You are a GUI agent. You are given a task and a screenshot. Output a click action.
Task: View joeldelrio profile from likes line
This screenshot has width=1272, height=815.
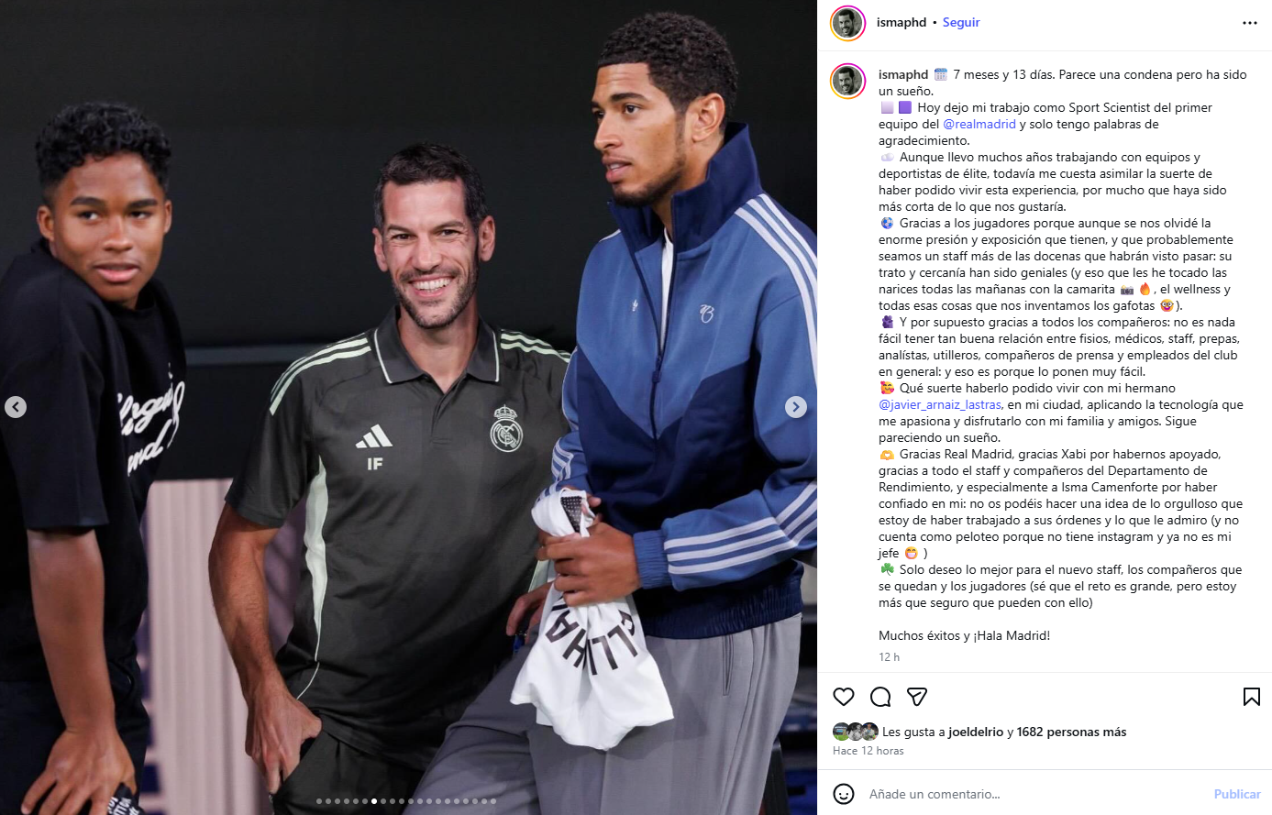(x=976, y=732)
